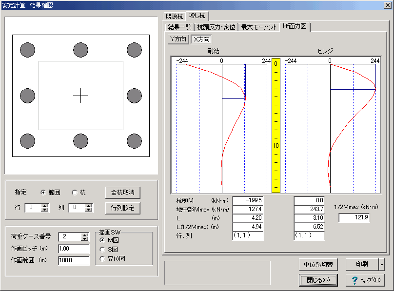Click the ヒンジ moment diagram

click(x=331, y=126)
